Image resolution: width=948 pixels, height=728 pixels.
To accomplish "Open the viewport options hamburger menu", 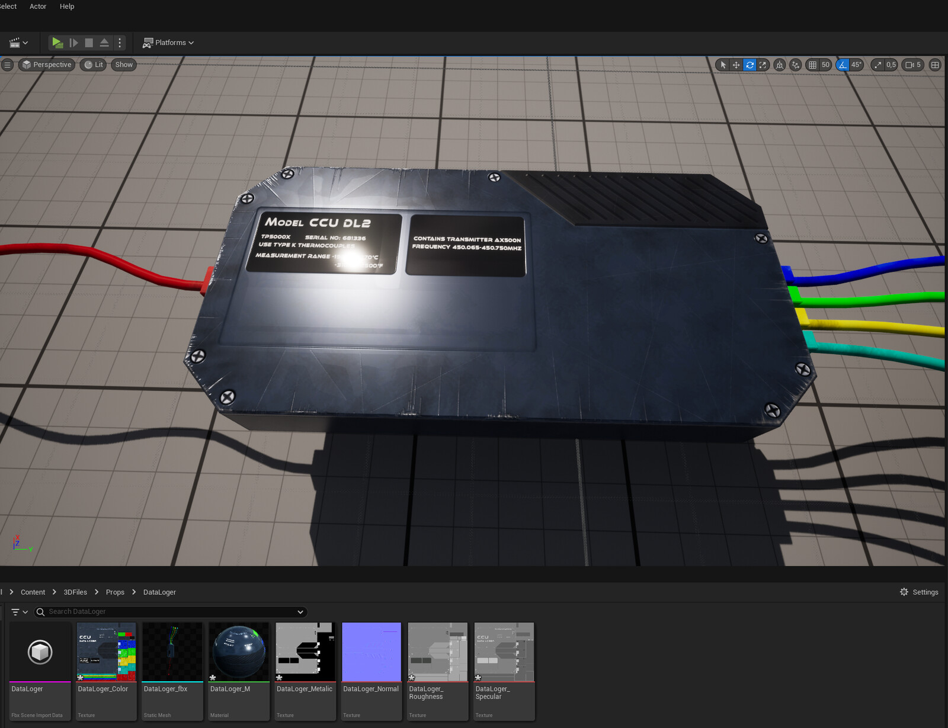I will point(7,65).
